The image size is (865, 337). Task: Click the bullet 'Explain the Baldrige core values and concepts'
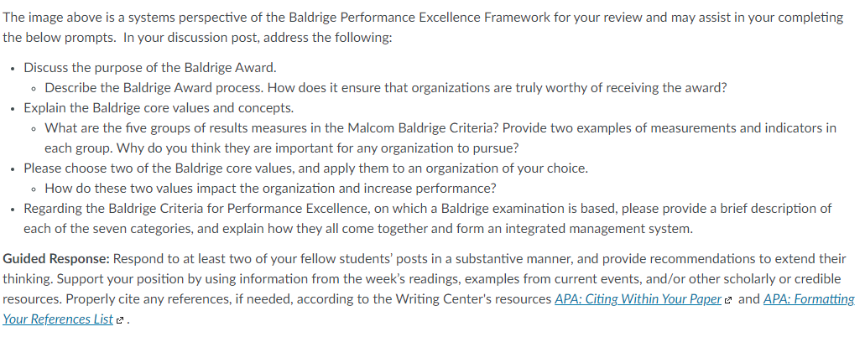coord(159,107)
